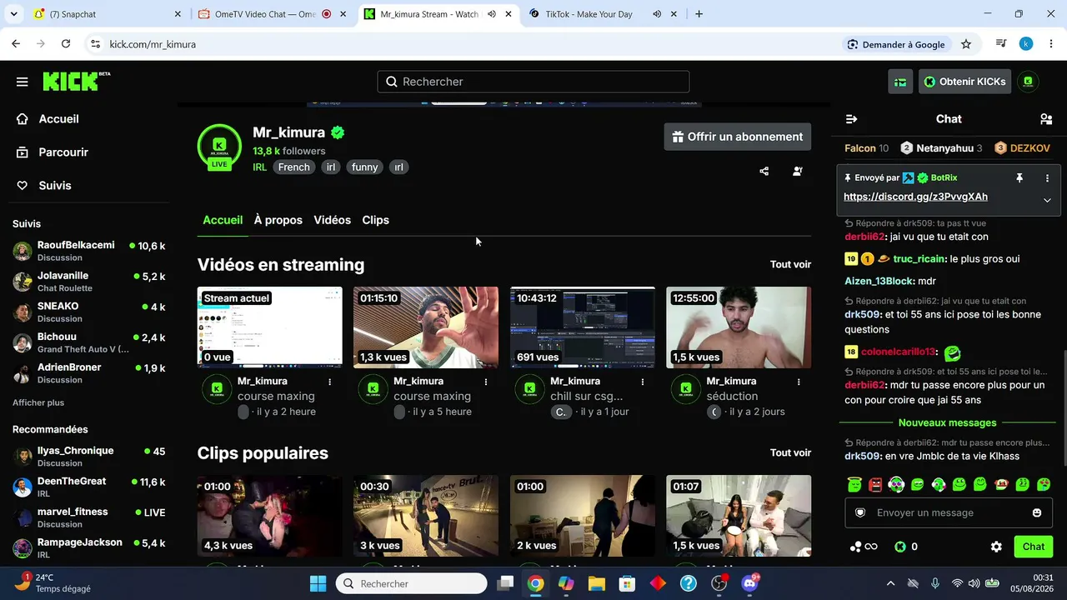Select the halo angel emote
Screen dimensions: 1067x600
[854, 484]
